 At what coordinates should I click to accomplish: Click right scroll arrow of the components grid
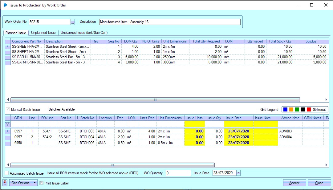click(327, 100)
